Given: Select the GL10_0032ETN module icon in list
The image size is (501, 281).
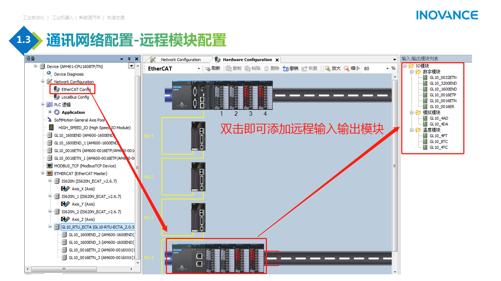Looking at the screenshot, I should pyautogui.click(x=425, y=77).
